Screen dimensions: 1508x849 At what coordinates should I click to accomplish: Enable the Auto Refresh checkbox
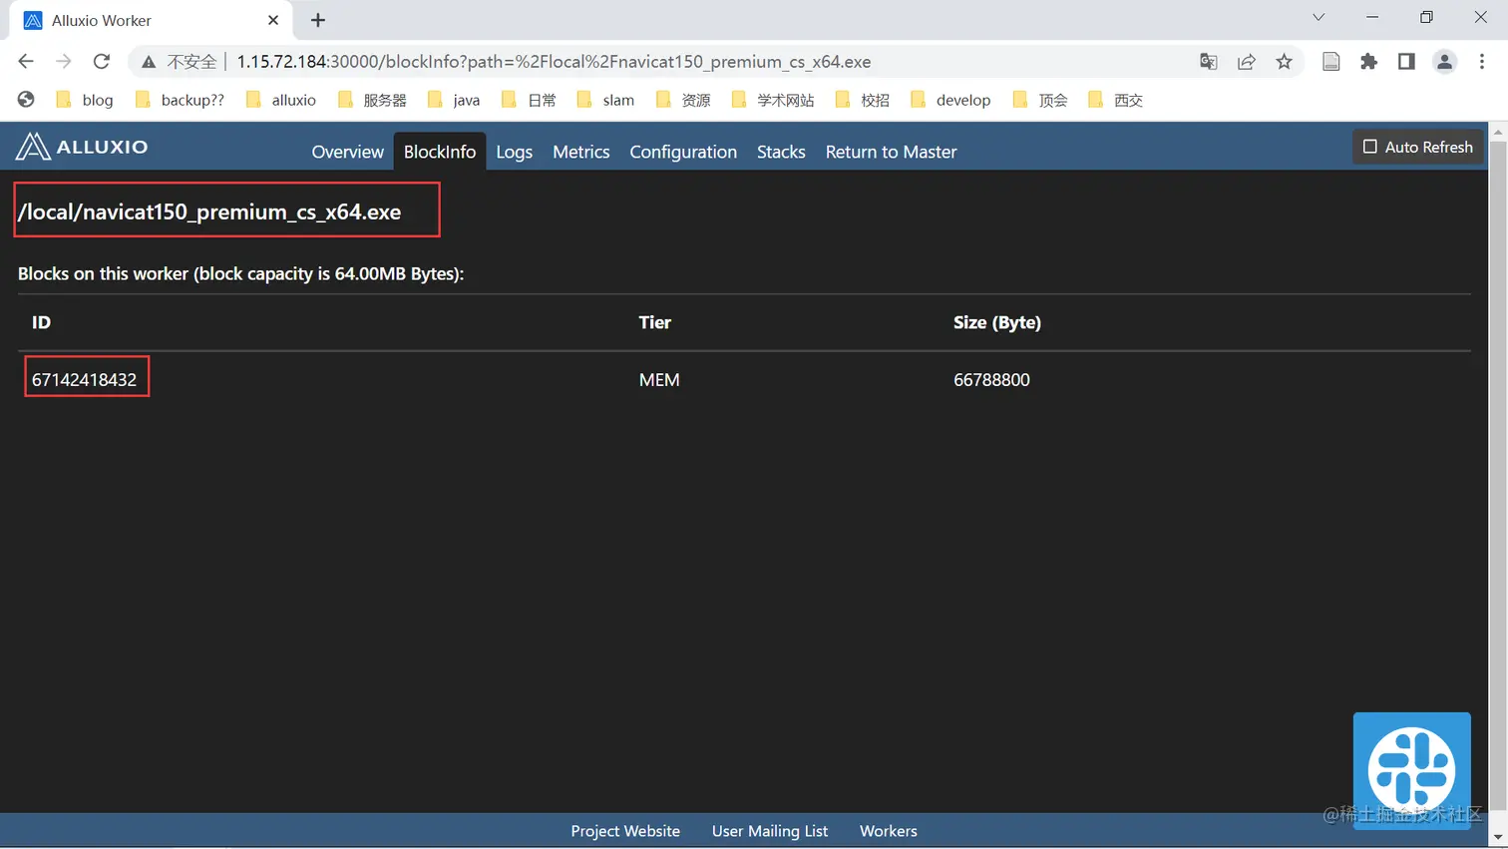1370,147
